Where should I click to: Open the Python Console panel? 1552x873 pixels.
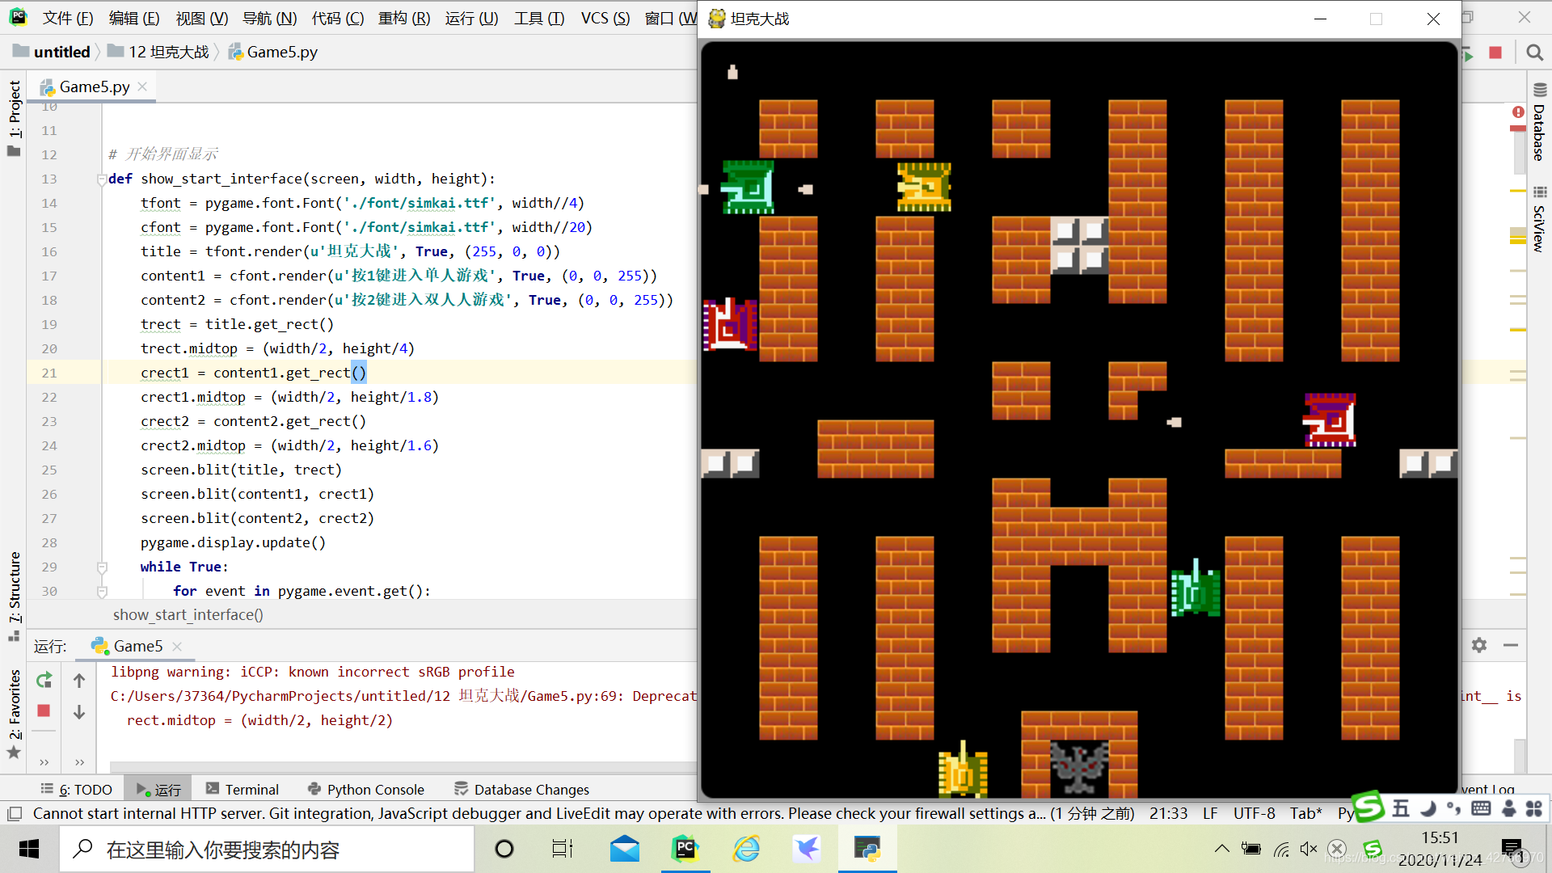click(365, 789)
